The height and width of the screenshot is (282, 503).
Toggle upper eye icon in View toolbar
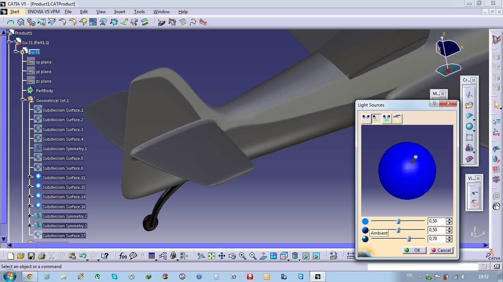point(475,193)
